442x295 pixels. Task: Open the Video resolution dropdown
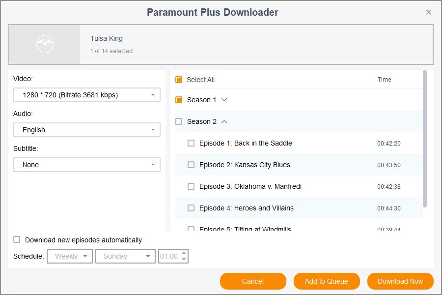[x=87, y=95]
